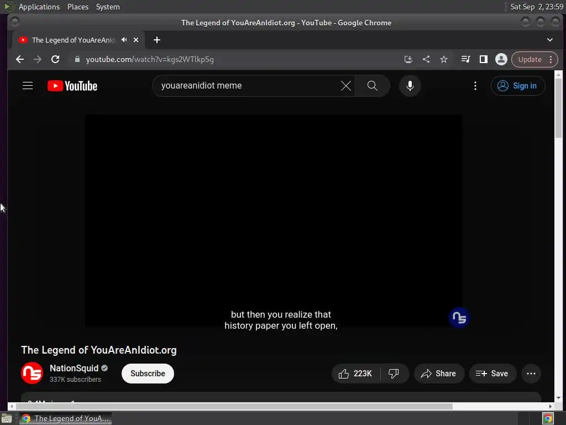Click the URL in the address bar
Image resolution: width=566 pixels, height=425 pixels.
pyautogui.click(x=150, y=59)
